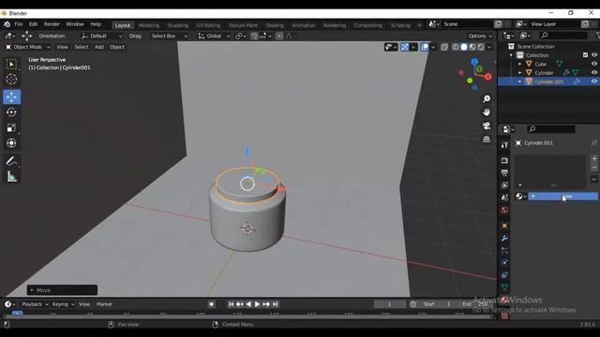Open the Output properties tab
600x337 pixels.
(504, 172)
